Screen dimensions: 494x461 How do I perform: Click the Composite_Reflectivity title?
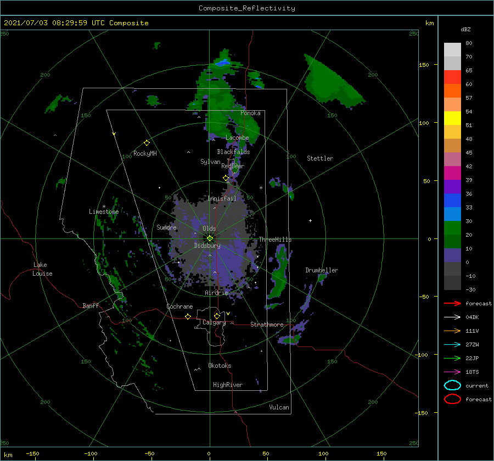(x=247, y=8)
